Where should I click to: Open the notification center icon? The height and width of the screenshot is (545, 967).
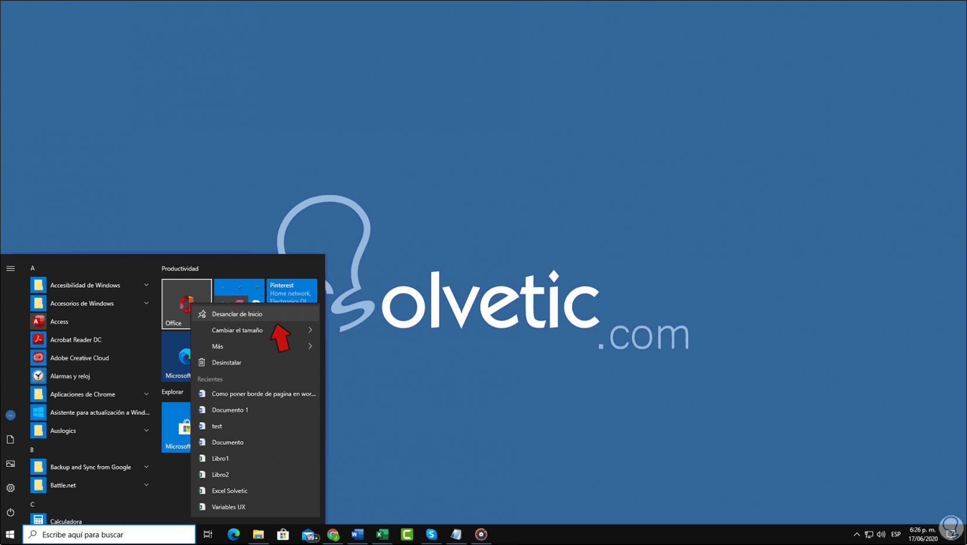coord(951,534)
